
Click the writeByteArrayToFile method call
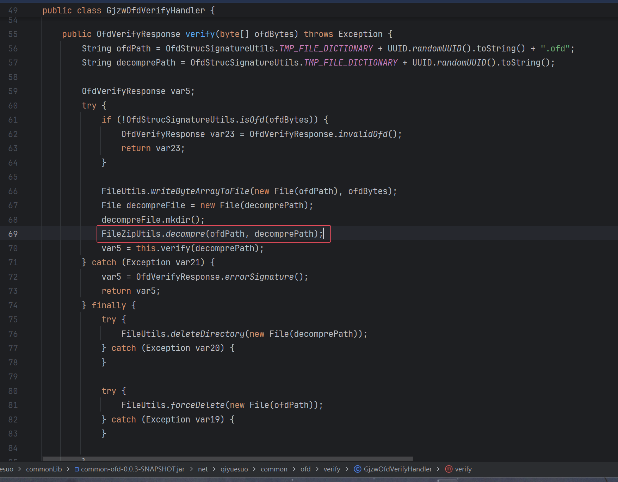200,191
